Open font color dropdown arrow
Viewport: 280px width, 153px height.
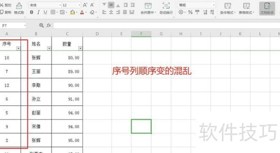tap(86, 12)
